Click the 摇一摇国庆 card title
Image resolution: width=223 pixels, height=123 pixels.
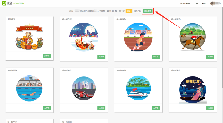click(x=67, y=122)
